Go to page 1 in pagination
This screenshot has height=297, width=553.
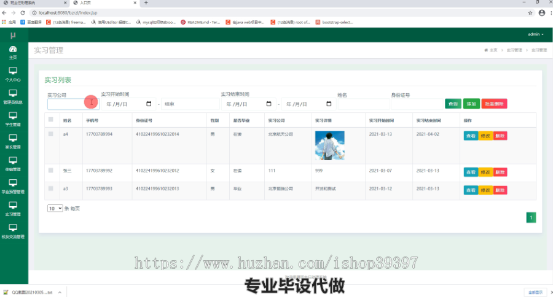tap(531, 217)
